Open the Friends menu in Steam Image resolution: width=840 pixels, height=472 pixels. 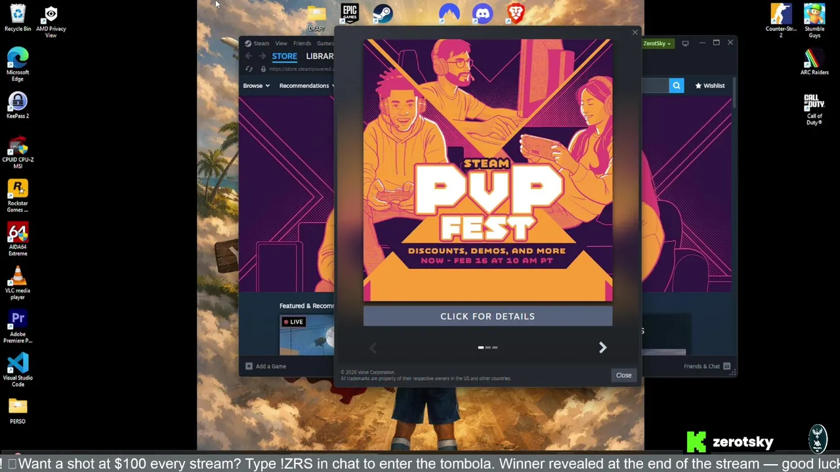coord(302,43)
